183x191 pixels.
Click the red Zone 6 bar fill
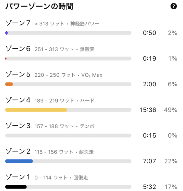click(6, 59)
